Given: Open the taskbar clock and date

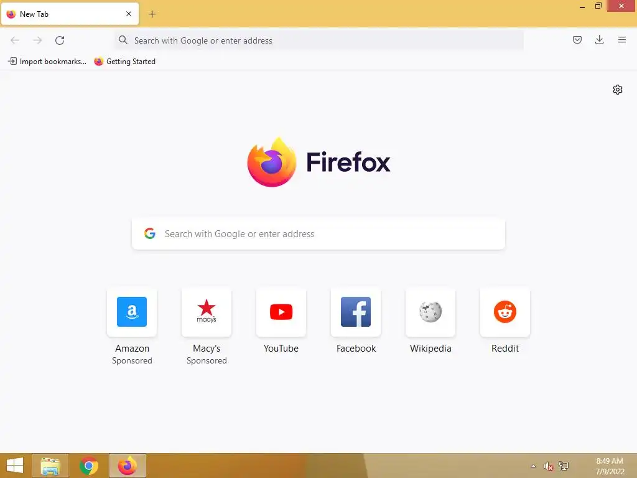Looking at the screenshot, I should tap(610, 466).
